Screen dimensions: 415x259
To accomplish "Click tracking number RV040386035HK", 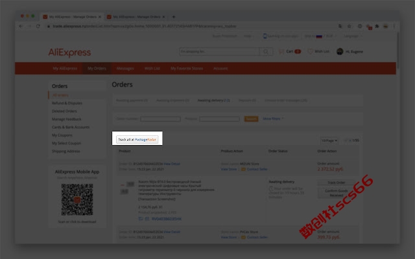I will pyautogui.click(x=167, y=219).
